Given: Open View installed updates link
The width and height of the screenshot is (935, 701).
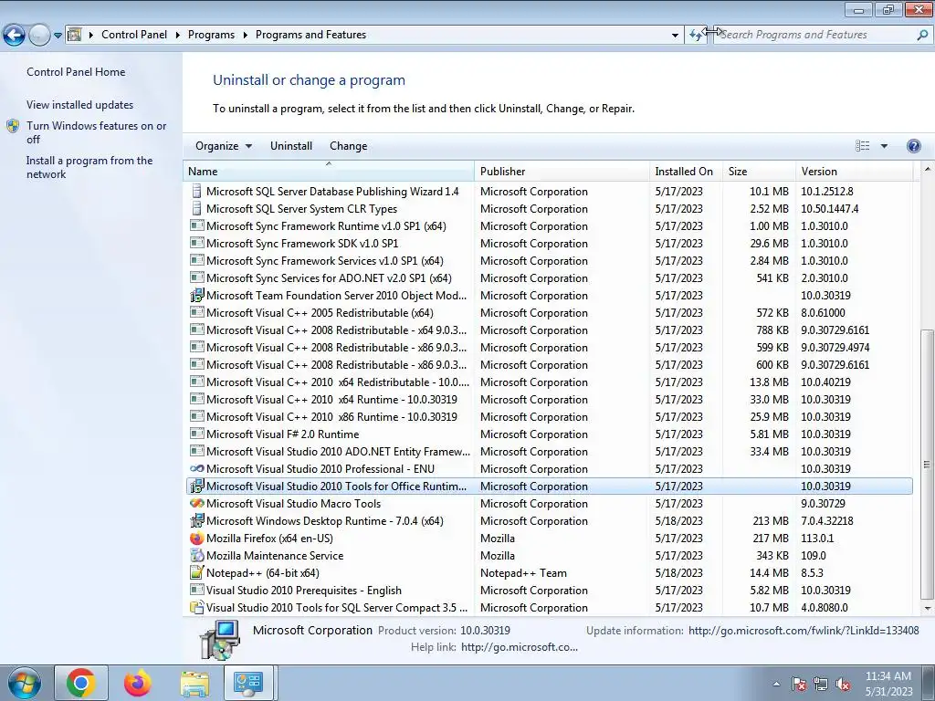Looking at the screenshot, I should click(80, 104).
